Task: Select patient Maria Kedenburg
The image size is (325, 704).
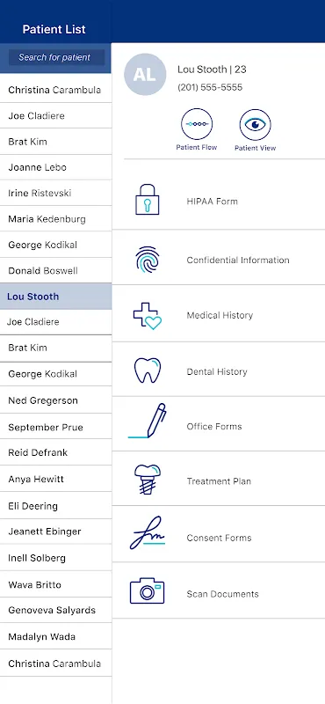Action: click(55, 219)
